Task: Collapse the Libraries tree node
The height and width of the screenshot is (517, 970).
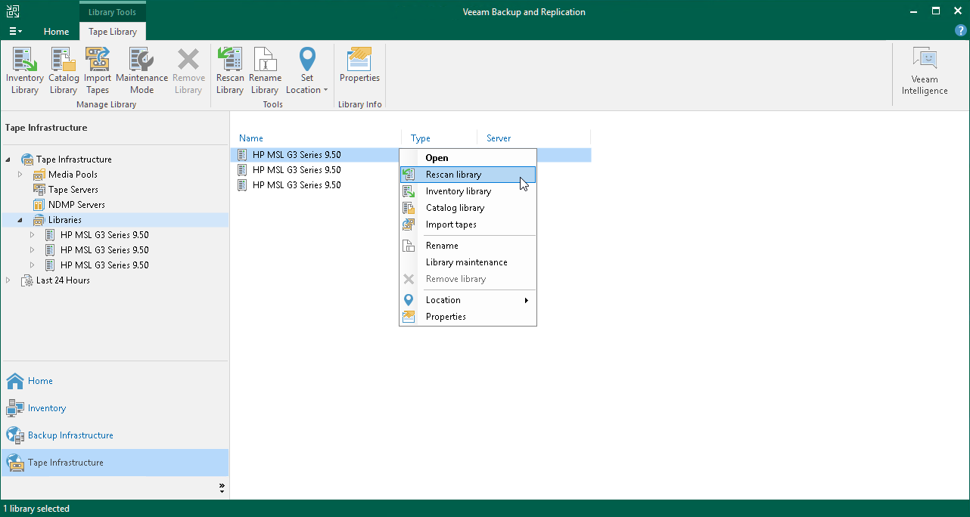Action: tap(20, 220)
